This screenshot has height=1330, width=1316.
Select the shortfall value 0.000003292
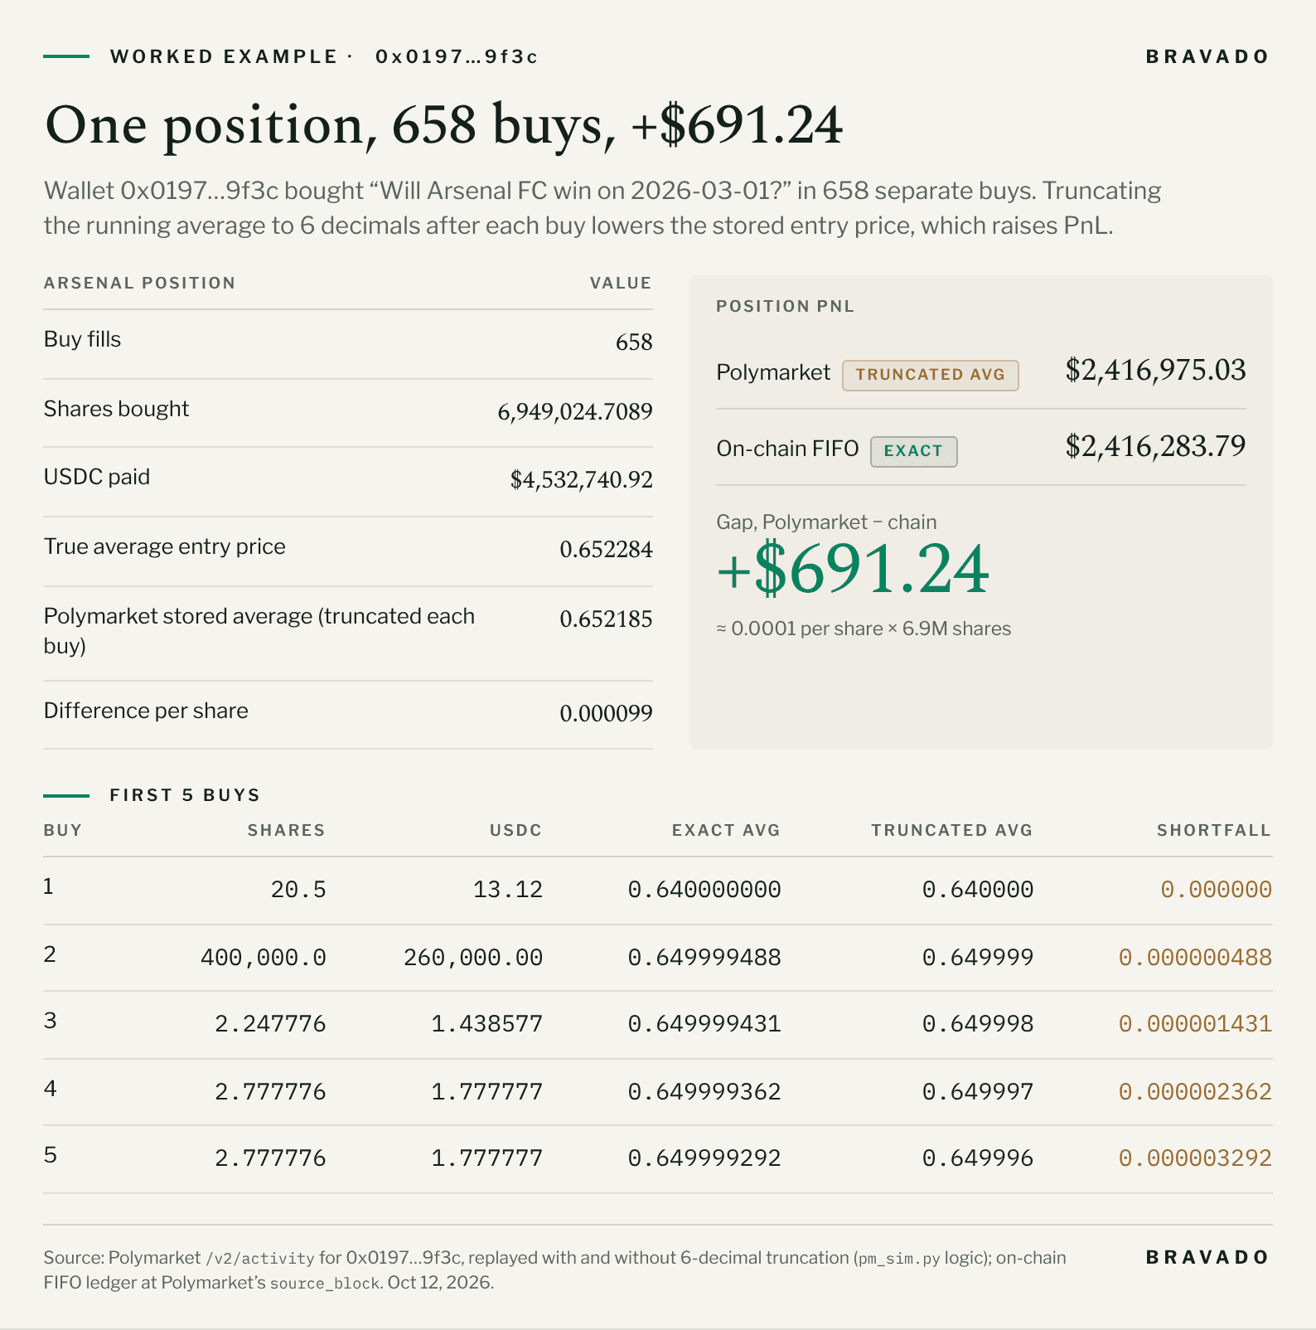(x=1195, y=1158)
